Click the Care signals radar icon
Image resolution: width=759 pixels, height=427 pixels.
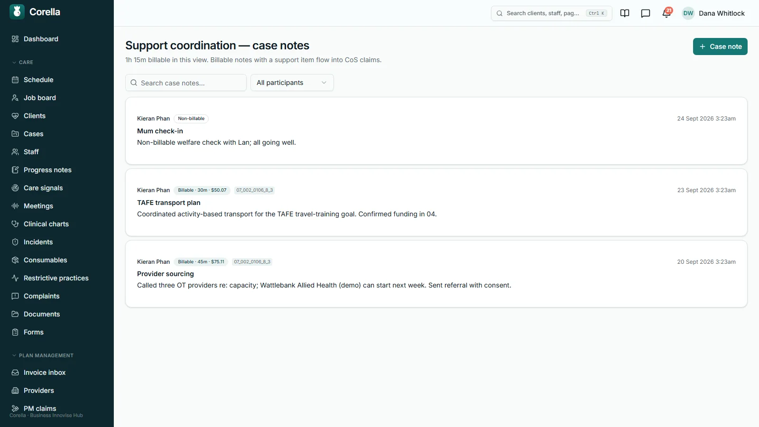[15, 188]
